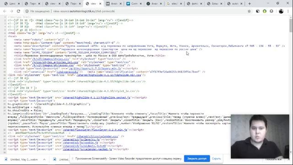Screen dimensions: 293x165
Task: Bookmark this page with the star icon
Action: coord(249,11)
